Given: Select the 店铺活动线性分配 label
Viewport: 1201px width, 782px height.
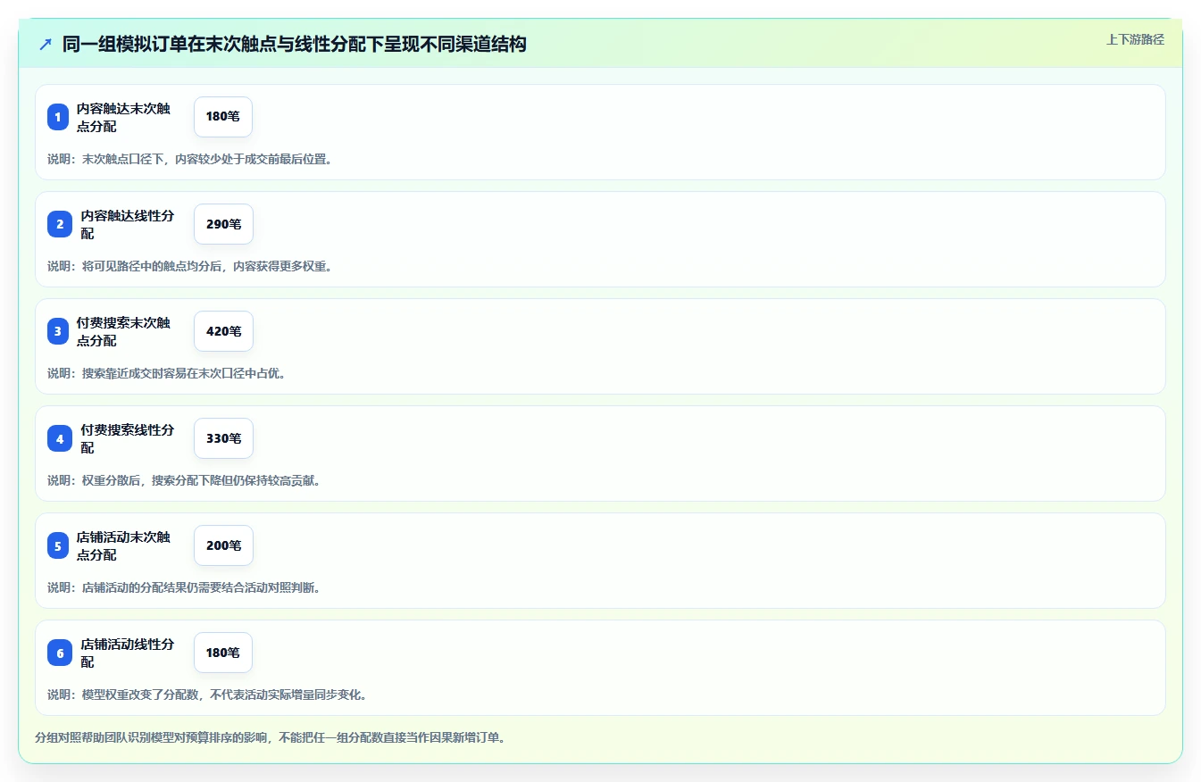Looking at the screenshot, I should 128,653.
